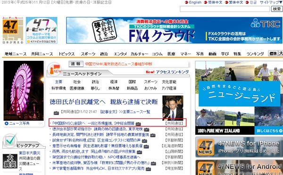Open the top story 徳田氏が自民離党へ

click(104, 102)
